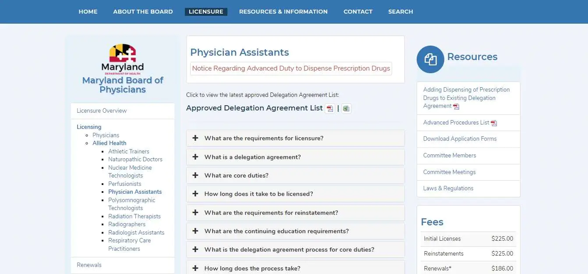Open the PDF version of Approved Delegation Agreement List
Viewport: 588px width, 274px height.
(x=329, y=108)
